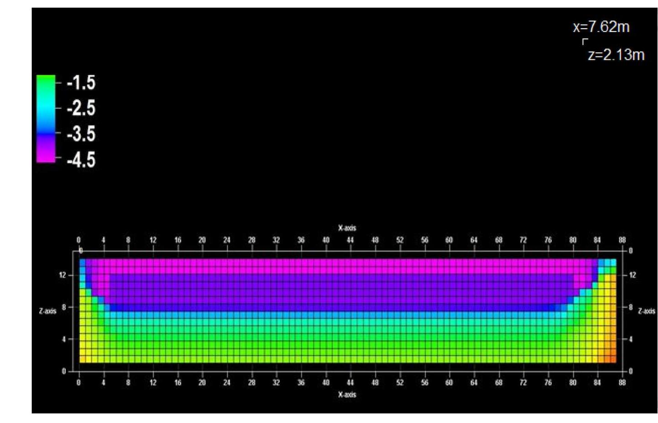Click tick label "8" on the right Z-axis
This screenshot has height=423, width=658.
(631, 307)
